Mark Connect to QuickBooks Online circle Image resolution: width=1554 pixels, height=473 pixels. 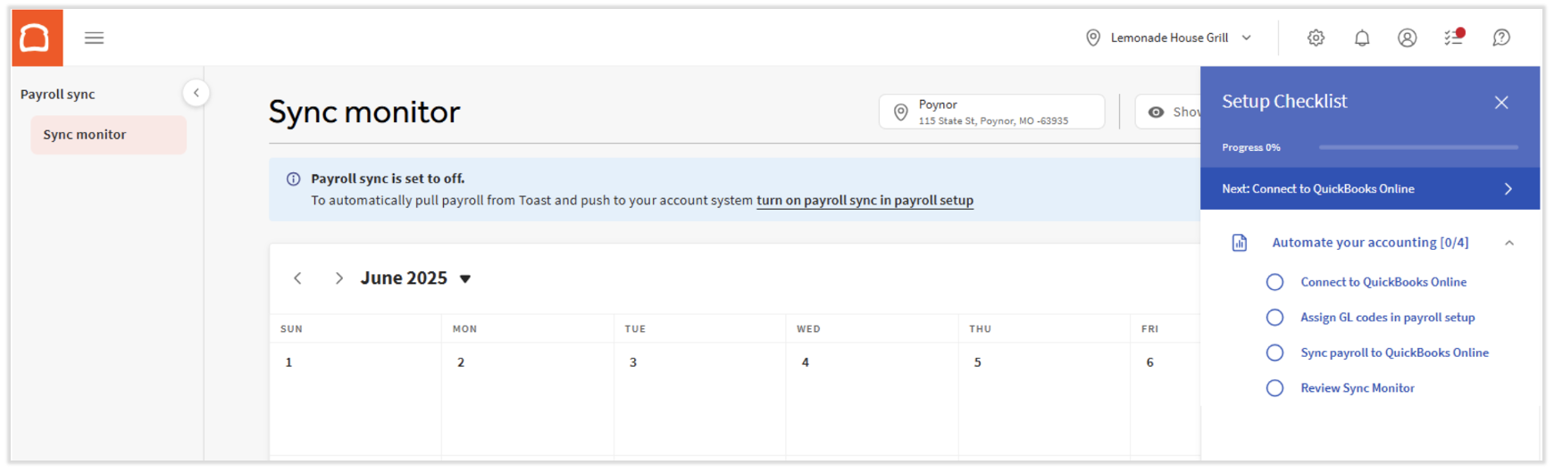point(1274,282)
